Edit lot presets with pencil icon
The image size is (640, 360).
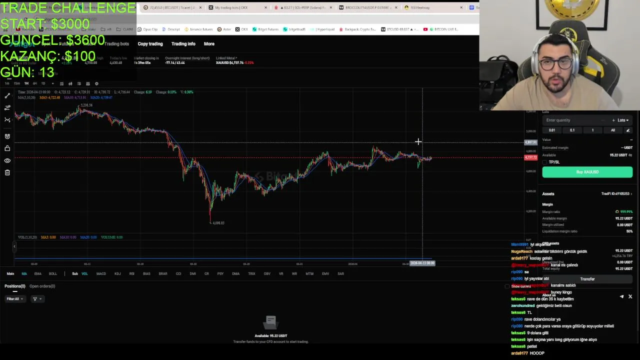pyautogui.click(x=628, y=130)
